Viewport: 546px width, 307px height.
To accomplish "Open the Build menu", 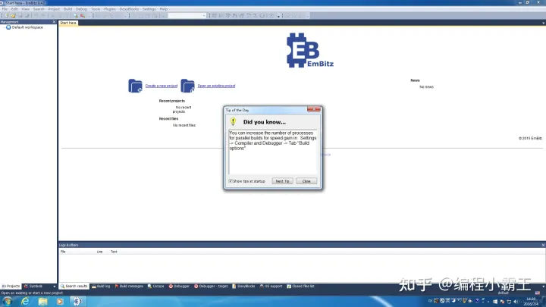I will pyautogui.click(x=67, y=9).
